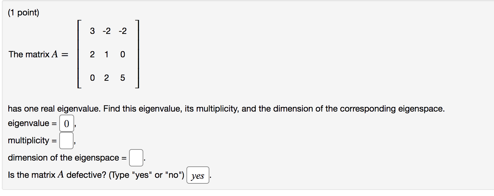Click the dimension of eigenspace answer box

[136, 157]
